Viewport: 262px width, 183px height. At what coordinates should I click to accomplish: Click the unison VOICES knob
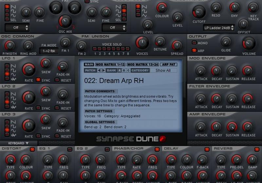[x=142, y=43]
